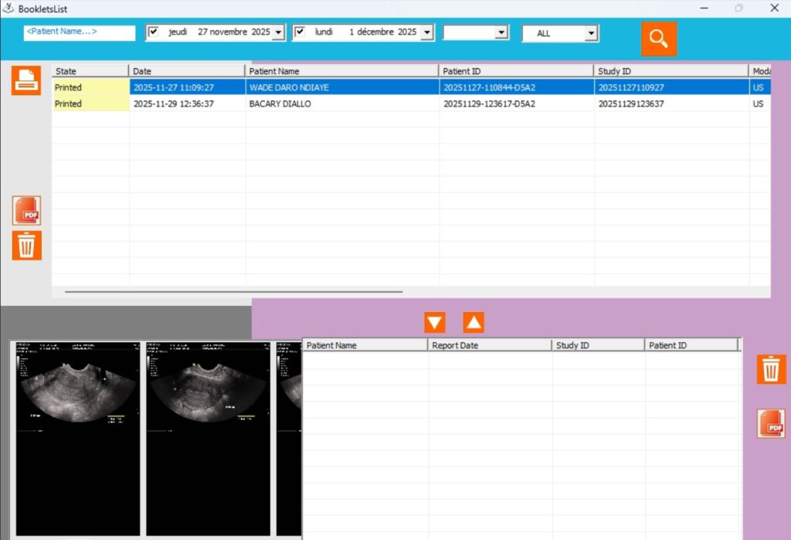
Task: Export report with right PDF icon
Action: [770, 424]
